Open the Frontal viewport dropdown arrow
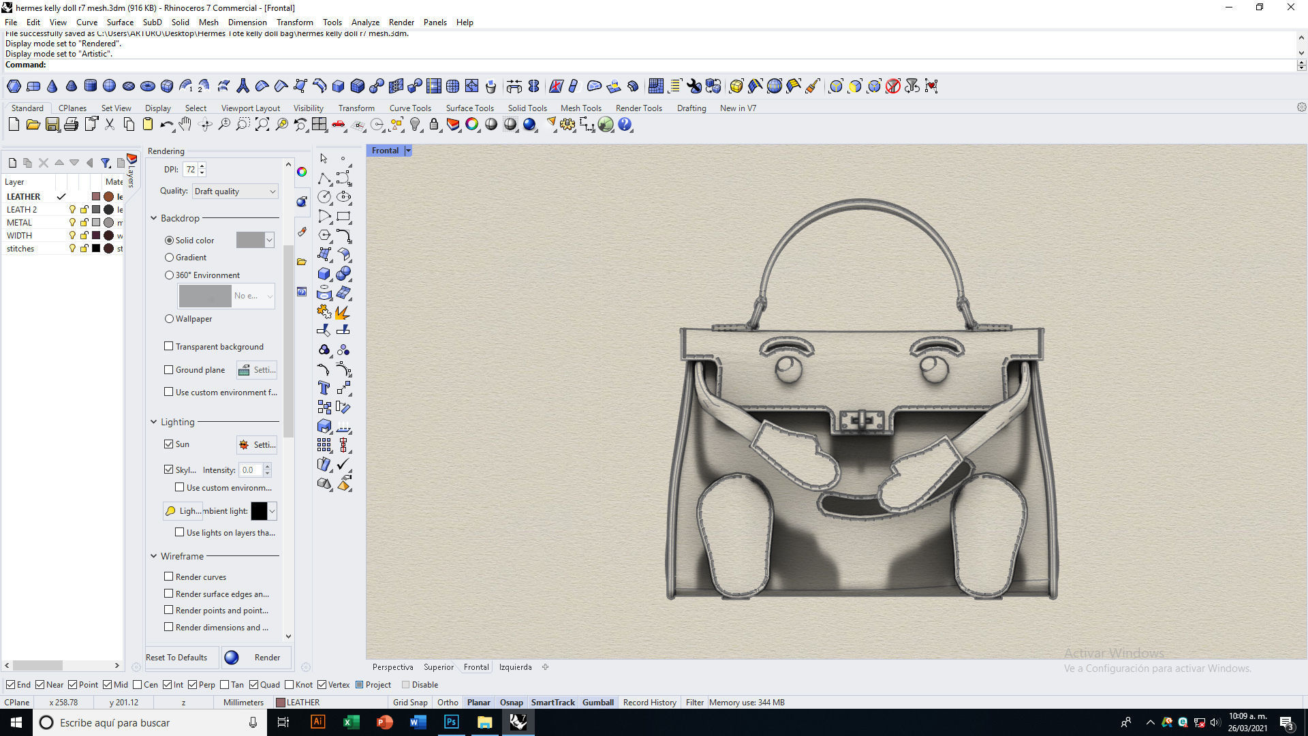 tap(408, 151)
